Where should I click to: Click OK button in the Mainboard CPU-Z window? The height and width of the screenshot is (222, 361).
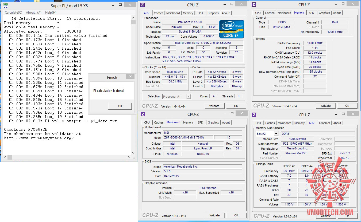236,215
